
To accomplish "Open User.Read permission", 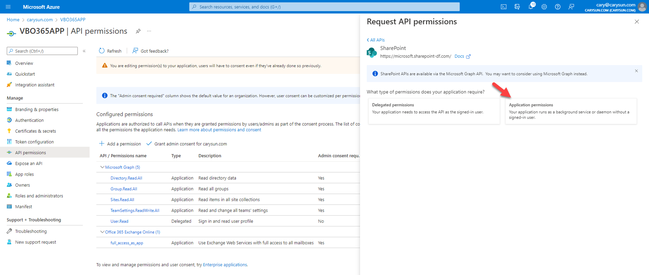I will [119, 221].
